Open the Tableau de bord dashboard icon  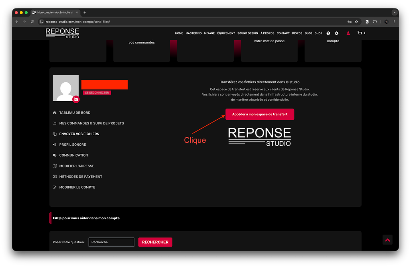(54, 112)
